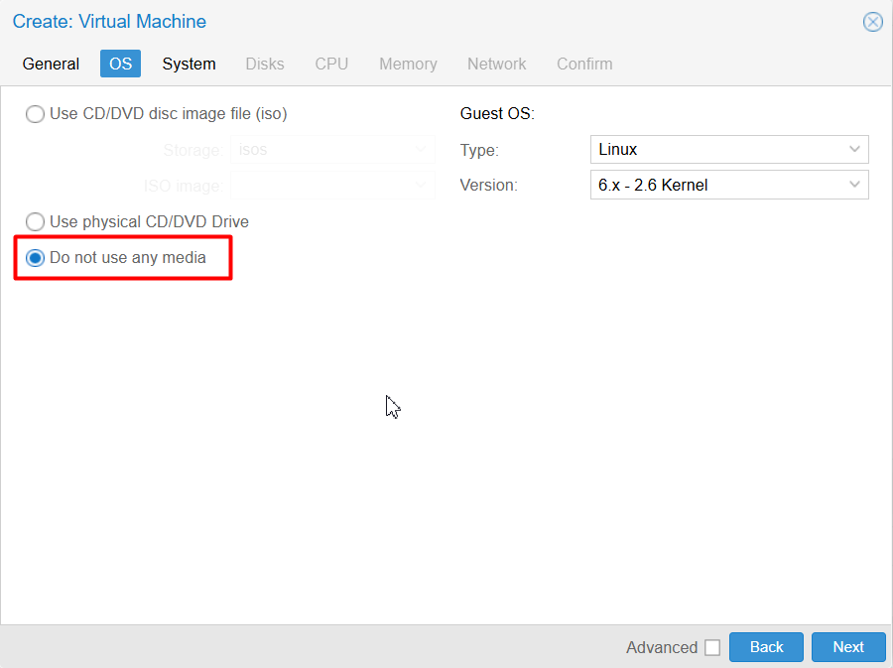The width and height of the screenshot is (893, 668).
Task: Close the Create Virtual Machine dialog
Action: pyautogui.click(x=872, y=22)
